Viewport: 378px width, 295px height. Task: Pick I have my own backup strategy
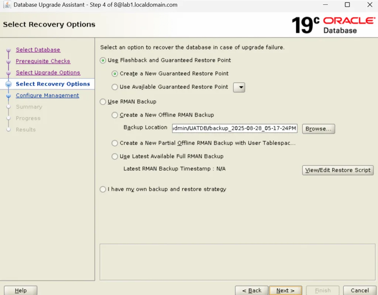point(103,189)
